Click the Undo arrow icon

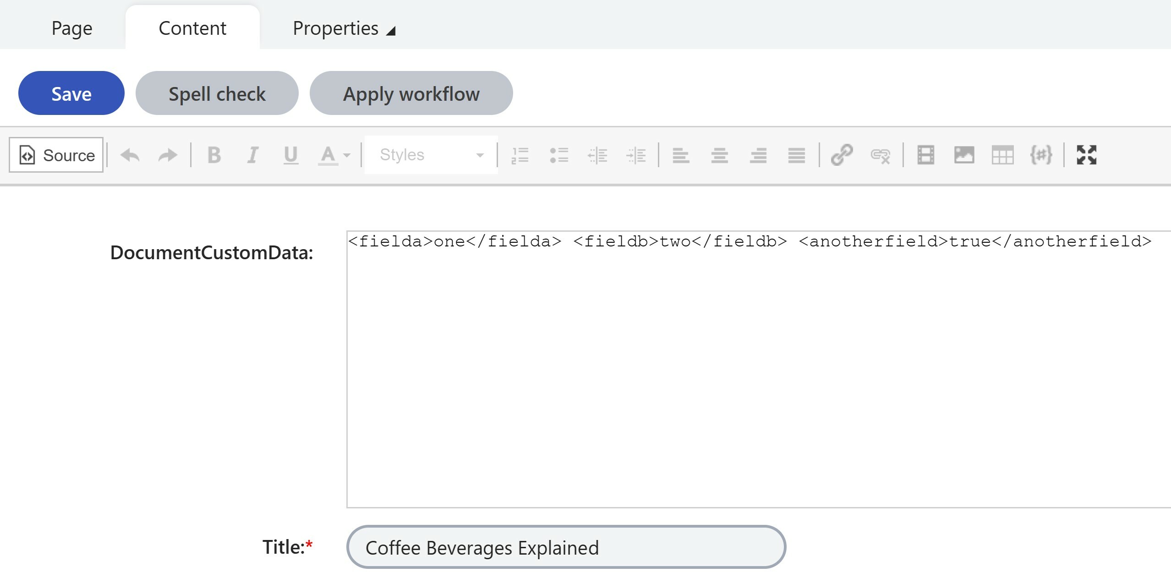click(130, 155)
